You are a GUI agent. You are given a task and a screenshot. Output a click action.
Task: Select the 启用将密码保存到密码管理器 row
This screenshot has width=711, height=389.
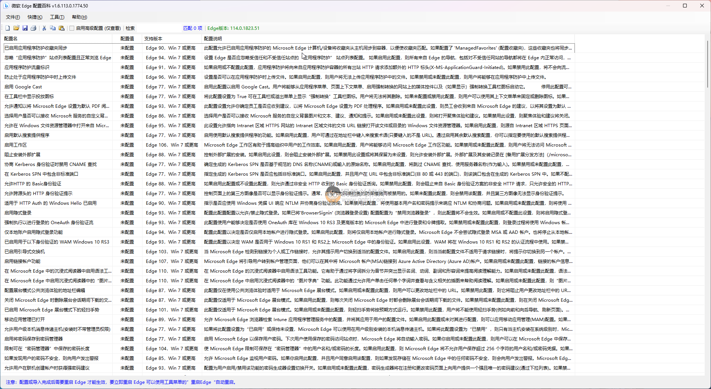tap(289, 339)
